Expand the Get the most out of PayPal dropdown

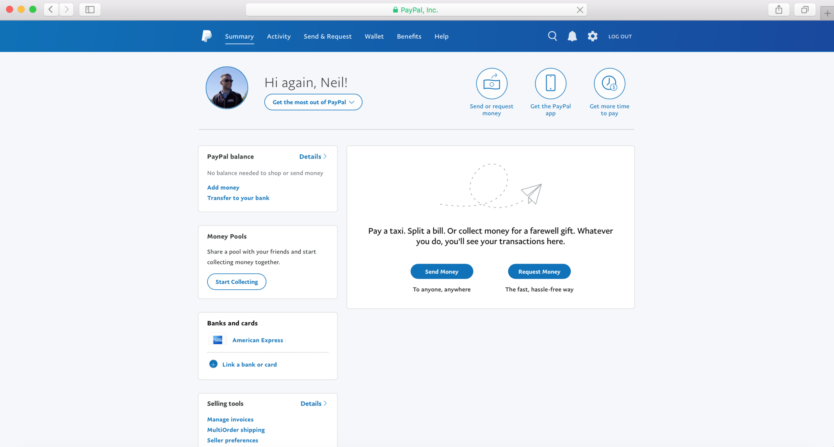(313, 102)
